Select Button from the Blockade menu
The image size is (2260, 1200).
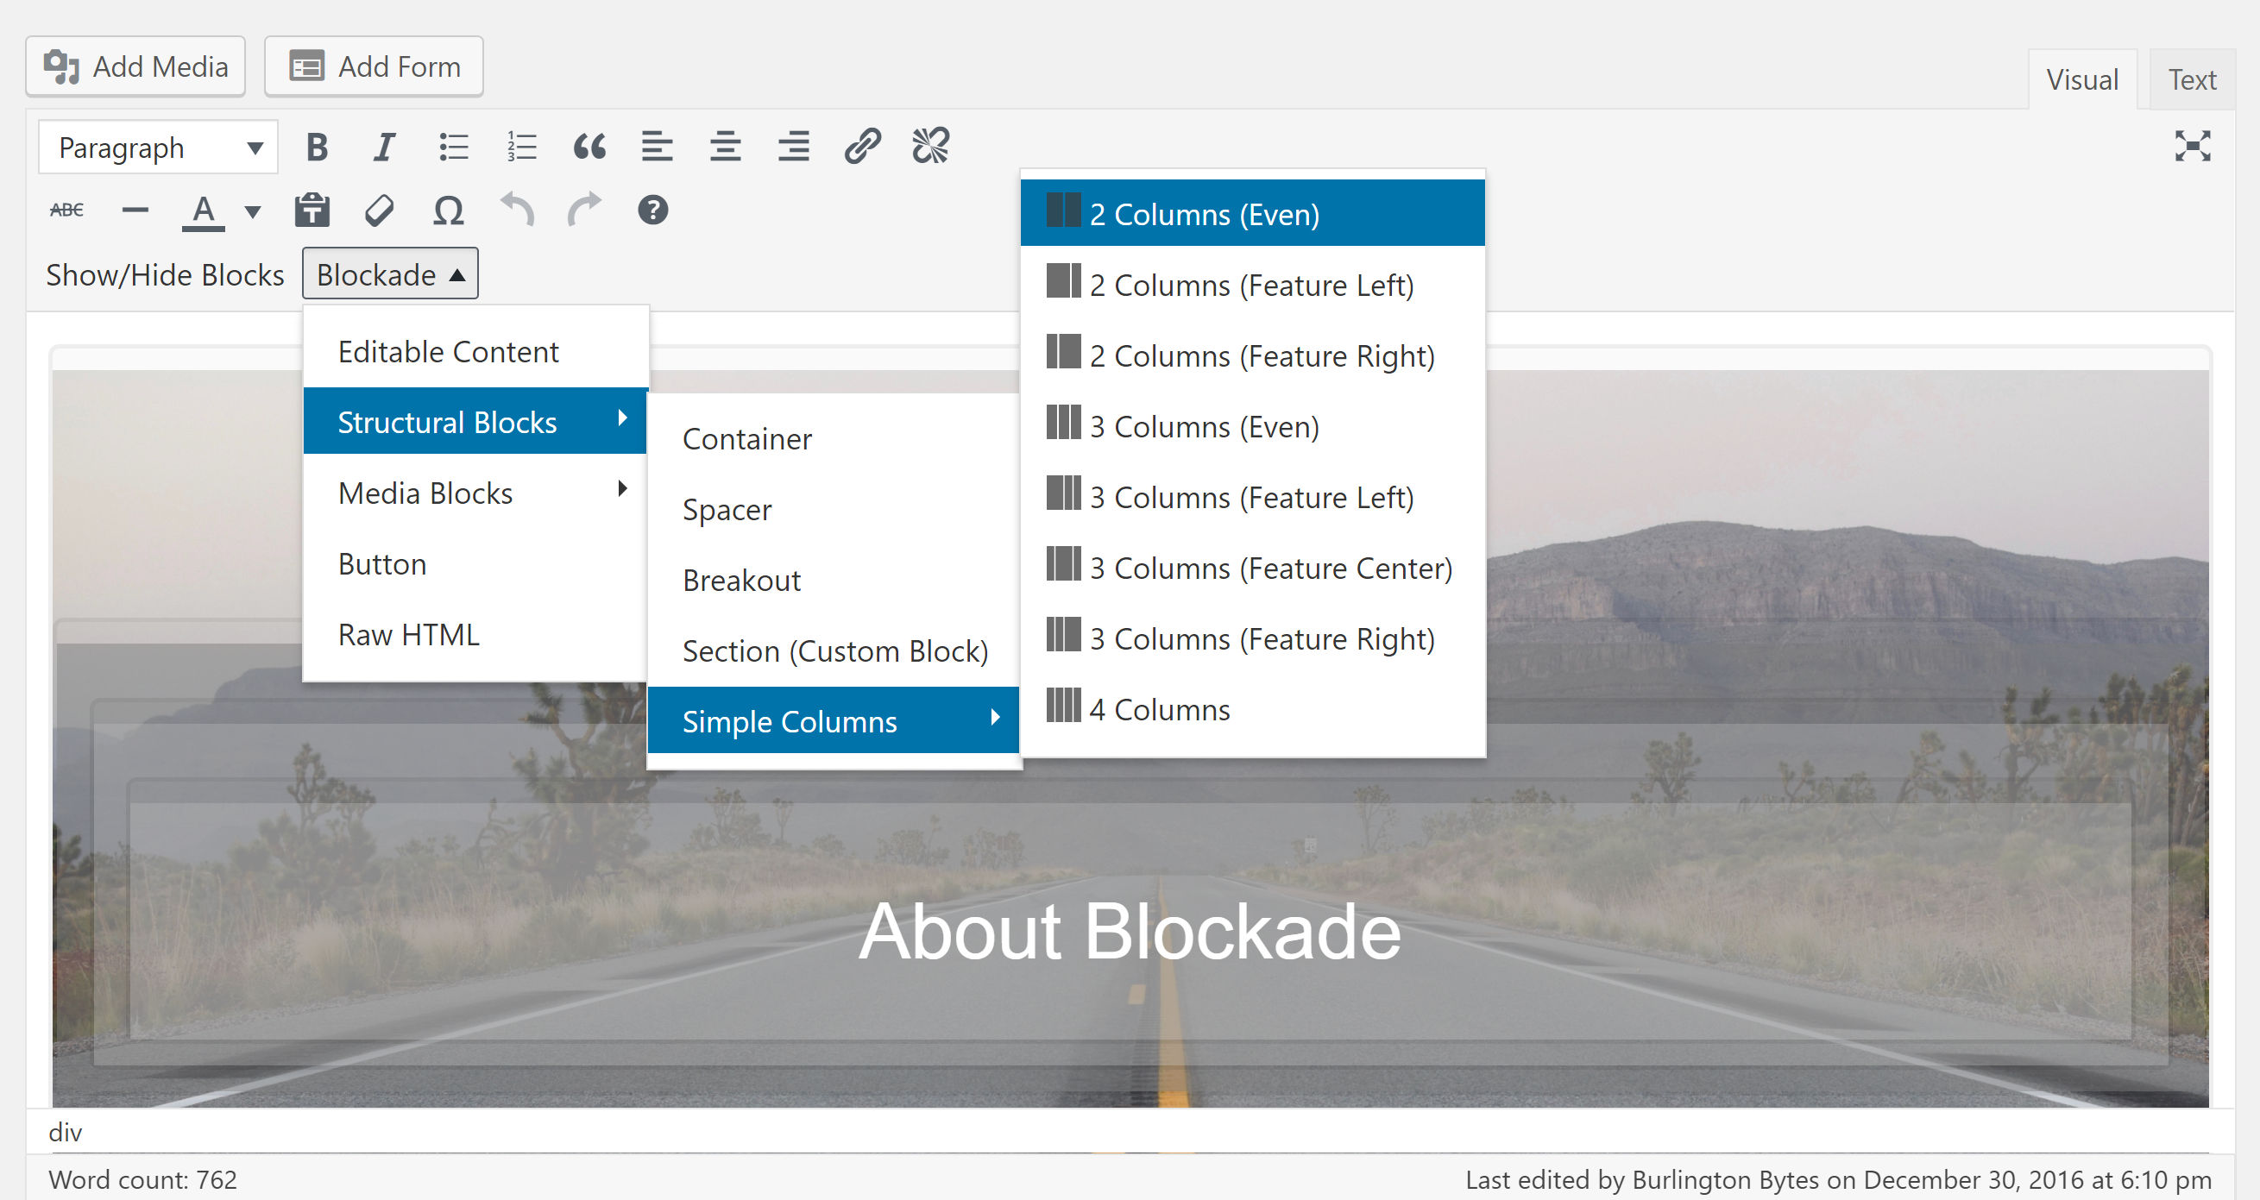point(475,564)
